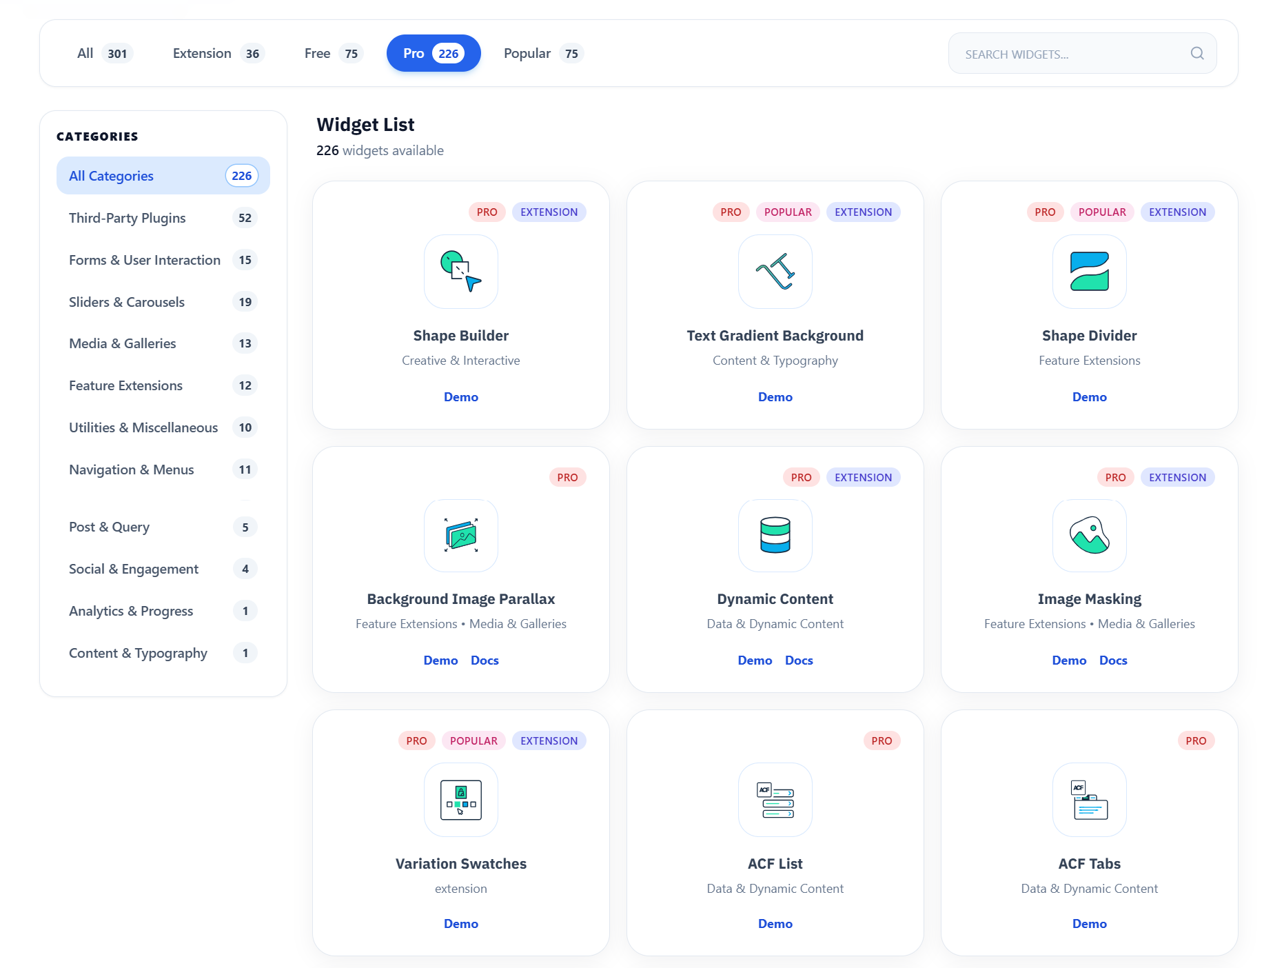Filter by Analytics & Progress category
Image resolution: width=1273 pixels, height=968 pixels.
point(163,611)
